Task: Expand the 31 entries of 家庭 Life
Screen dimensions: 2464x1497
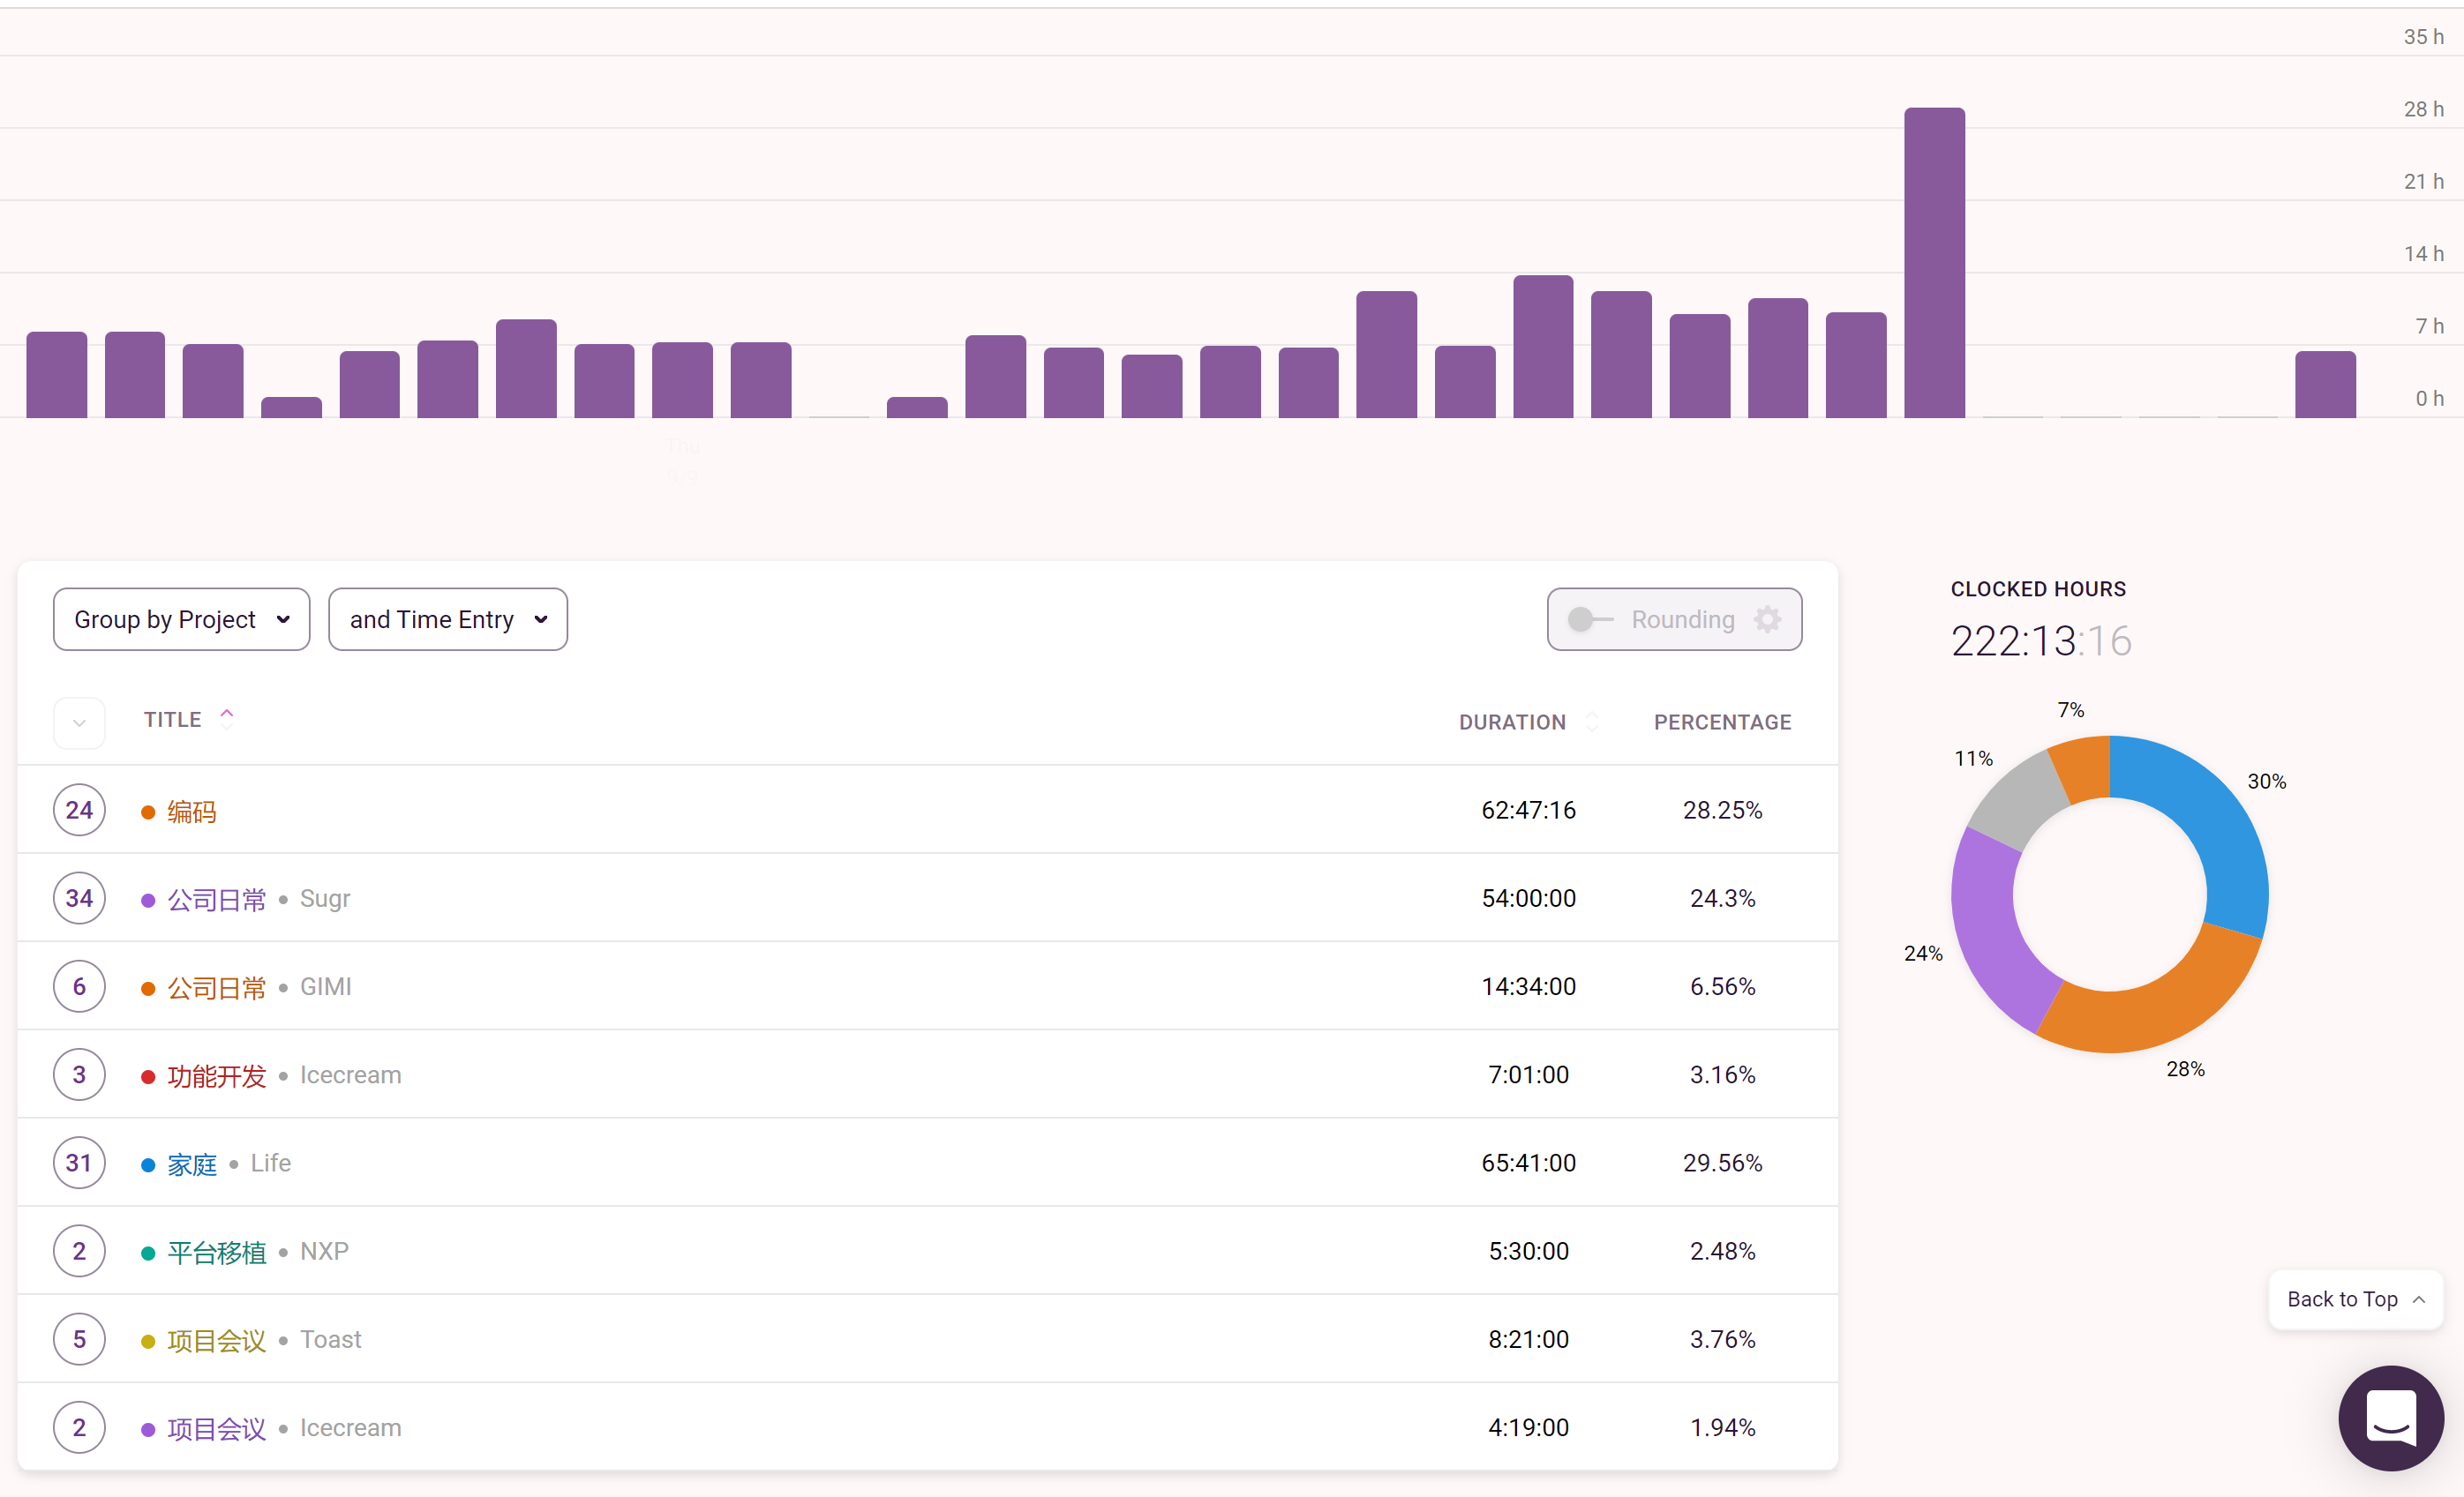Action: [x=79, y=1164]
